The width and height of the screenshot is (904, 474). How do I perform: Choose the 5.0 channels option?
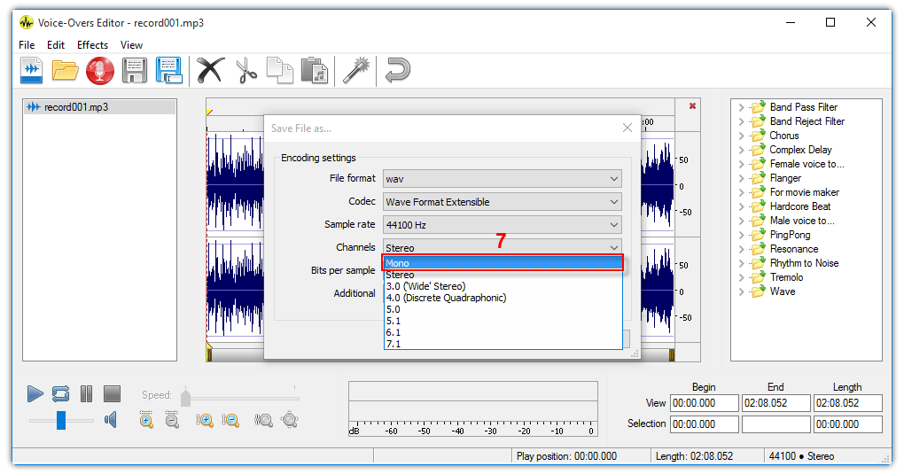[503, 310]
